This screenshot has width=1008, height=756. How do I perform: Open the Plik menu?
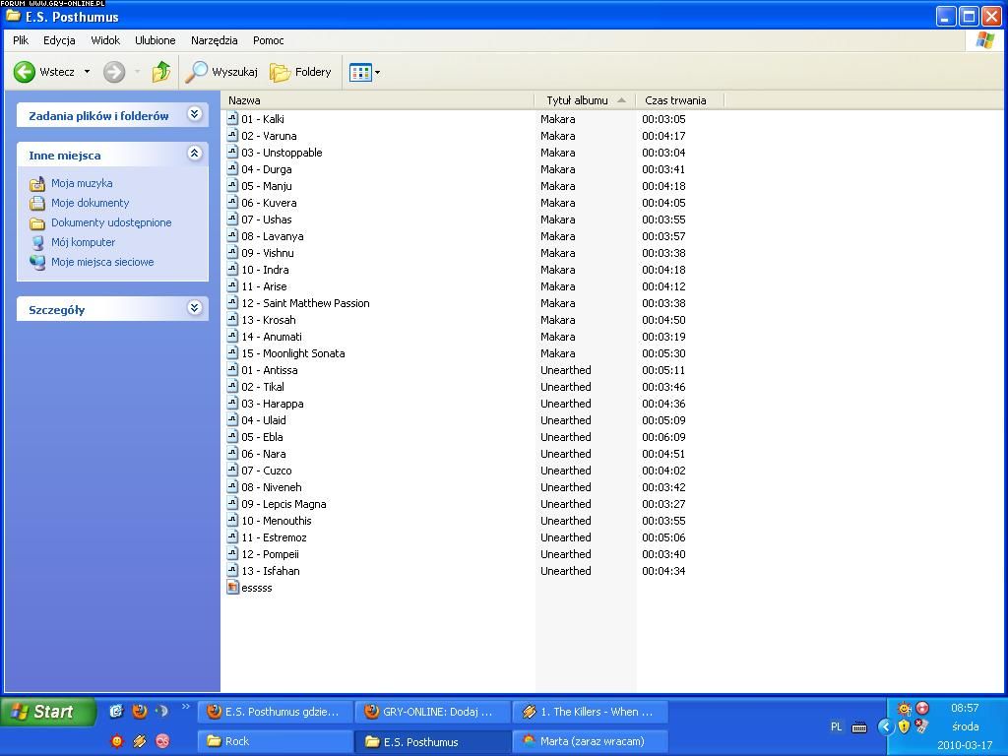point(21,40)
